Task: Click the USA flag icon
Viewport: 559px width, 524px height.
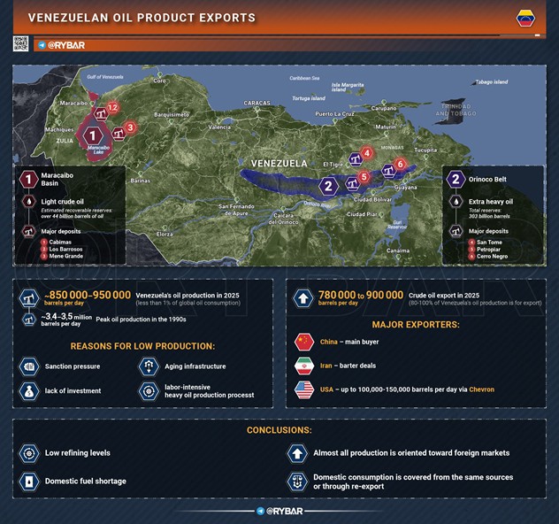Action: pyautogui.click(x=304, y=389)
